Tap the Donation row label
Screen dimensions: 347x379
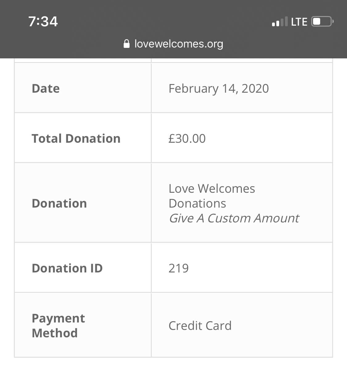(59, 203)
